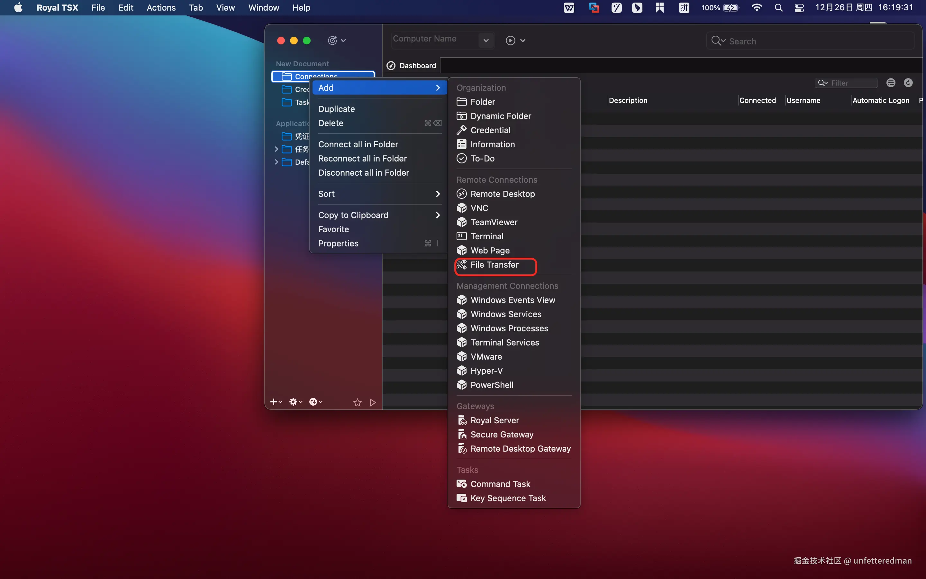Click Connect all in Folder
This screenshot has height=579, width=926.
click(358, 144)
